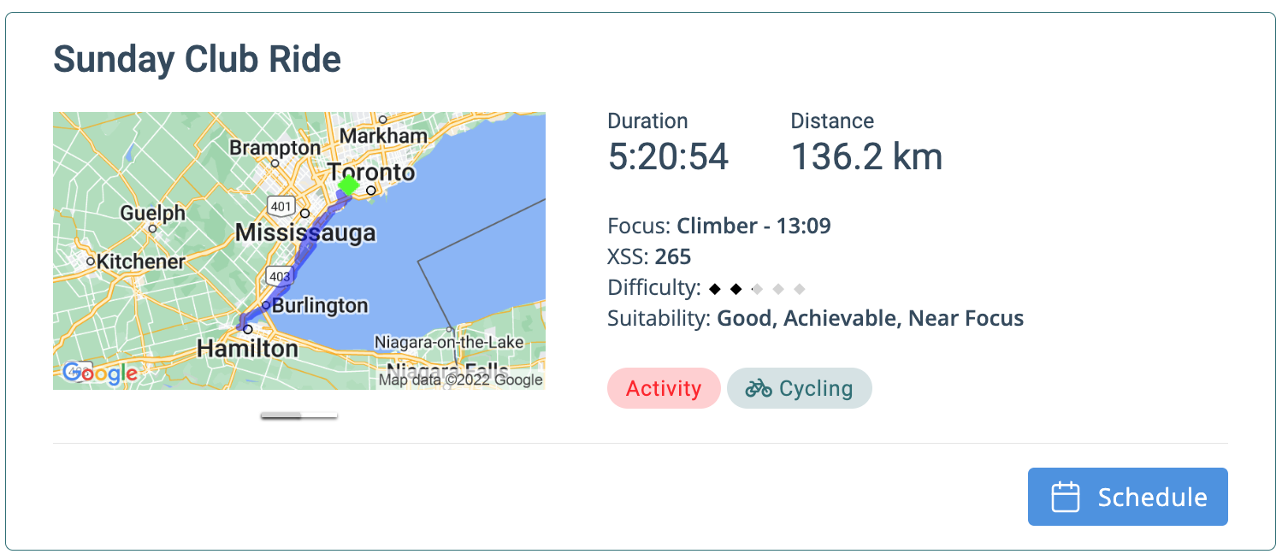Select the red Activity tag
Viewport: 1288px width, 554px height.
click(x=664, y=389)
